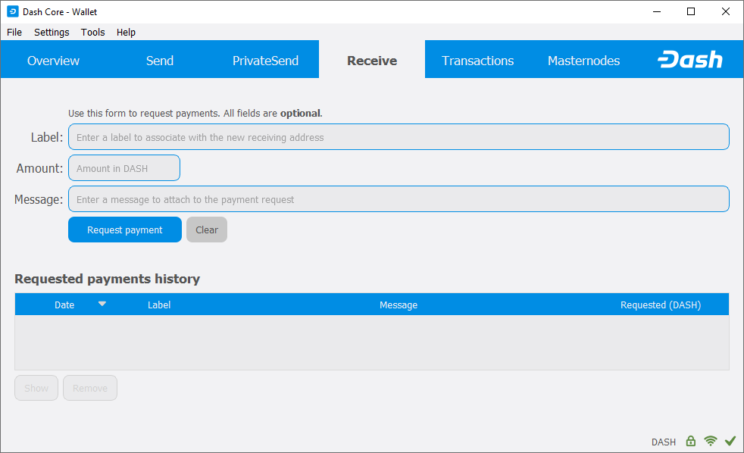Select the Receive tab
744x453 pixels.
click(x=372, y=61)
